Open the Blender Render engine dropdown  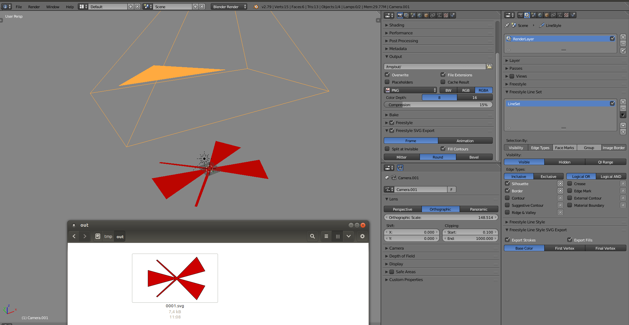click(229, 7)
